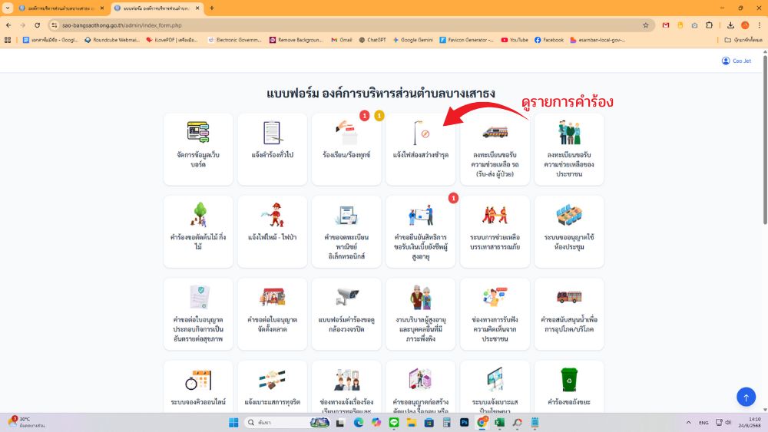
Task: Click the จัดการข้อมูลเว็บบอร์ด webboard management card
Action: pyautogui.click(x=198, y=149)
